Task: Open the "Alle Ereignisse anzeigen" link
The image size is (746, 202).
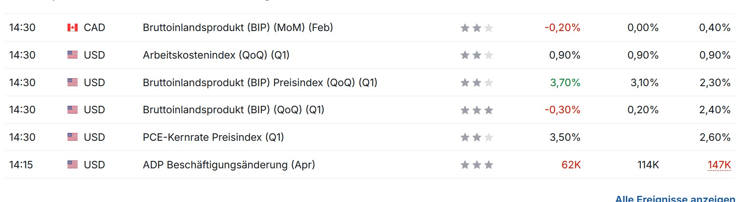Action: click(x=675, y=199)
